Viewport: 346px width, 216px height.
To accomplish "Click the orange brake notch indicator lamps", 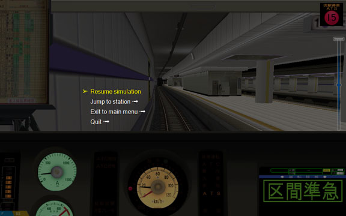I will tap(8, 187).
